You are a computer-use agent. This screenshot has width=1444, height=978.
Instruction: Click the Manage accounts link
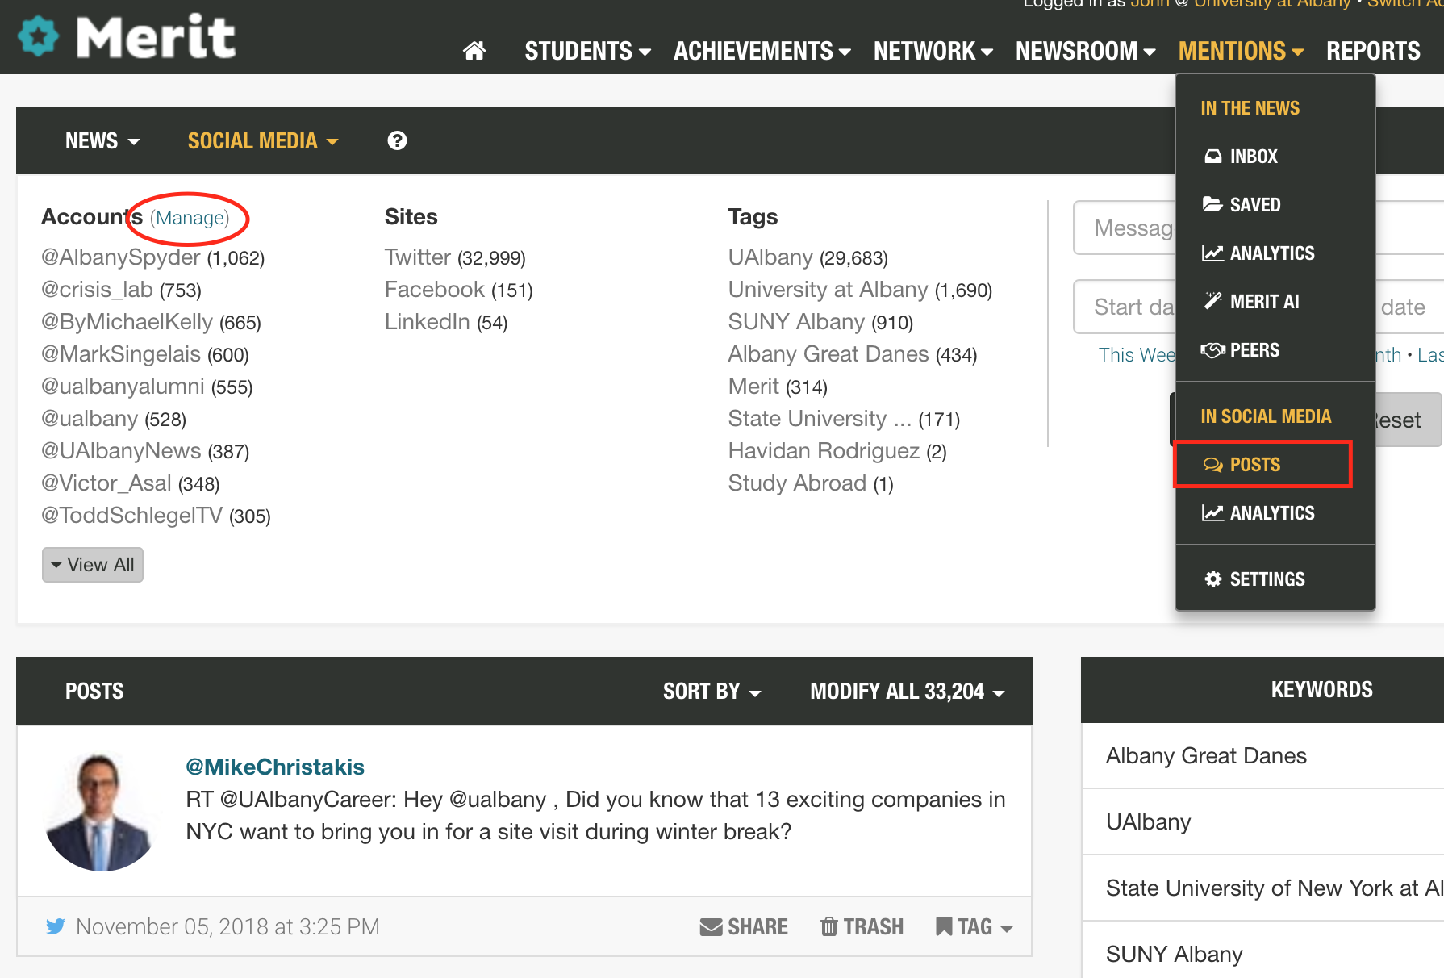tap(190, 217)
